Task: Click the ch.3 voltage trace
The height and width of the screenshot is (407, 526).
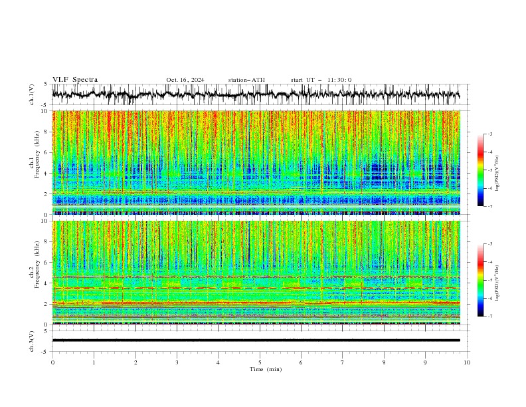Action: point(256,340)
